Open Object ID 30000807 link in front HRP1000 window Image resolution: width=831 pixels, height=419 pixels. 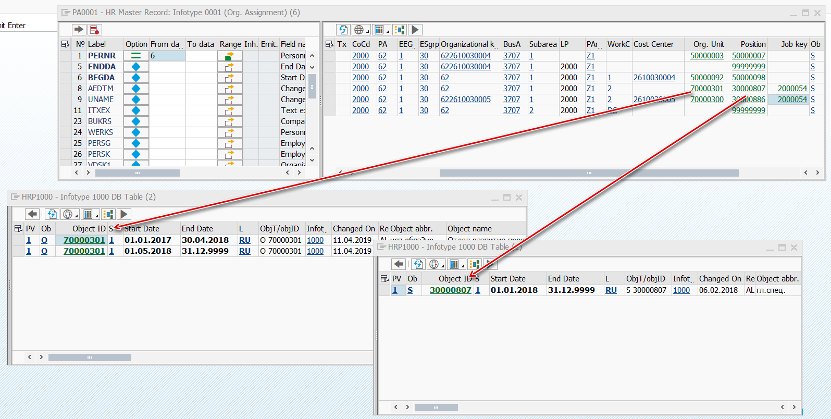tap(451, 290)
